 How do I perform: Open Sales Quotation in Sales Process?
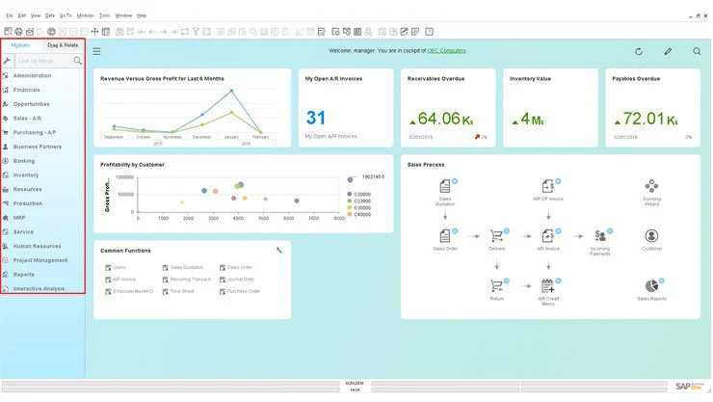coord(445,186)
